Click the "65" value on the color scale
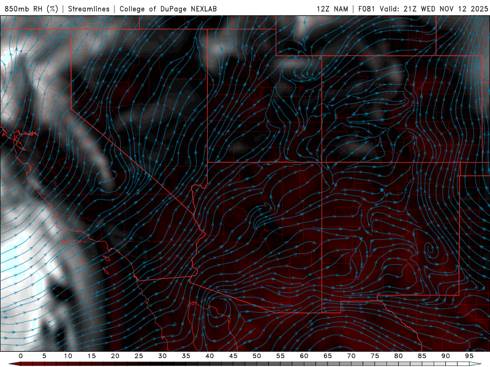 coord(328,356)
